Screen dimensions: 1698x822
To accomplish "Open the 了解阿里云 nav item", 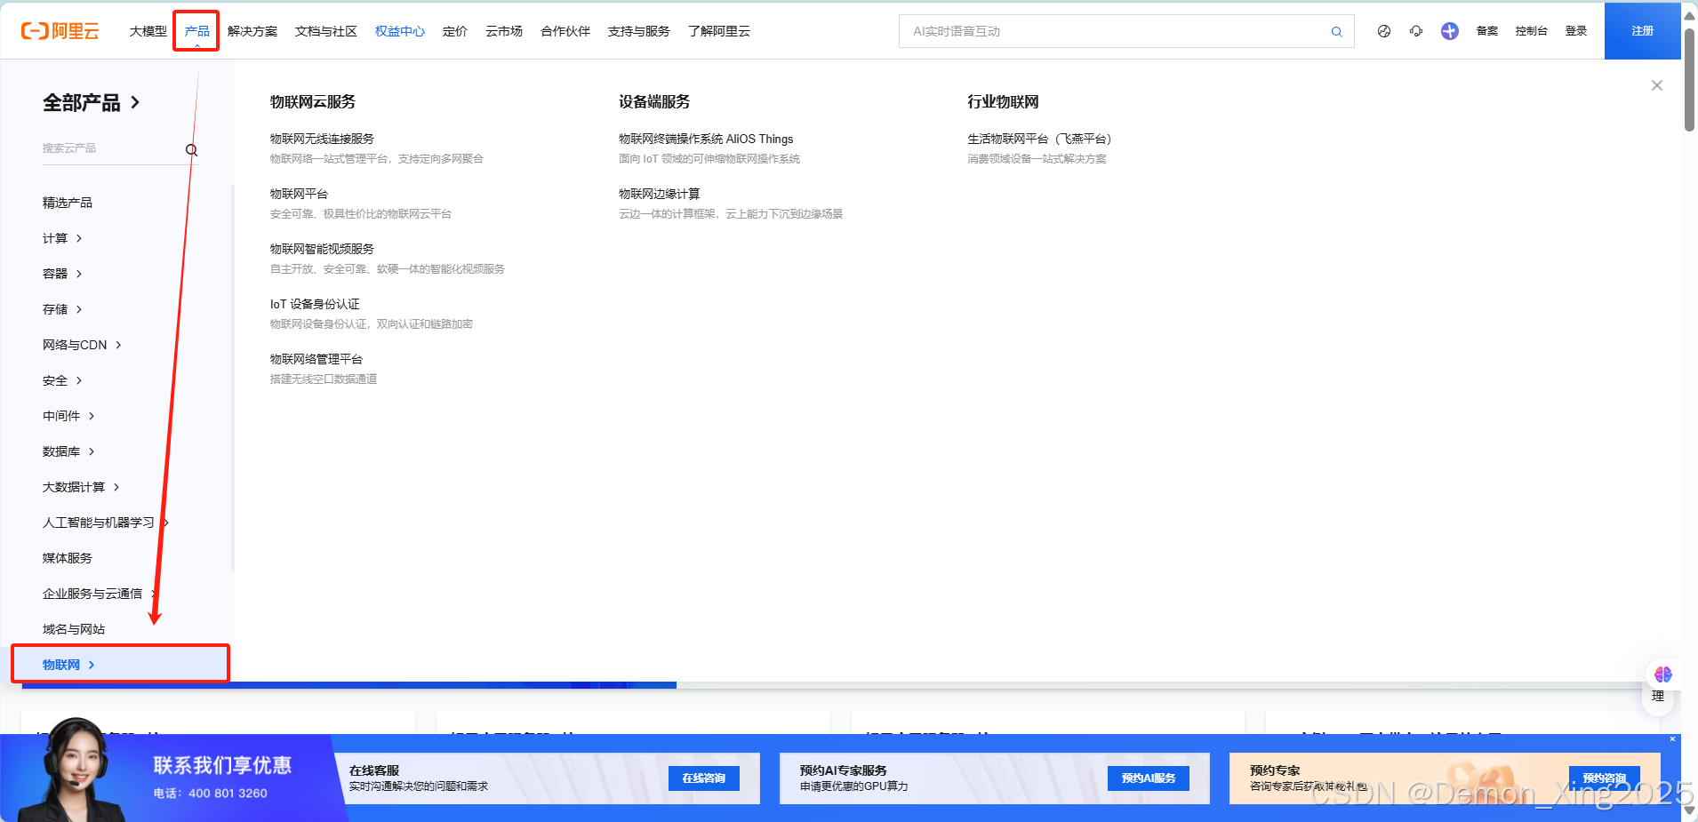I will pyautogui.click(x=719, y=31).
